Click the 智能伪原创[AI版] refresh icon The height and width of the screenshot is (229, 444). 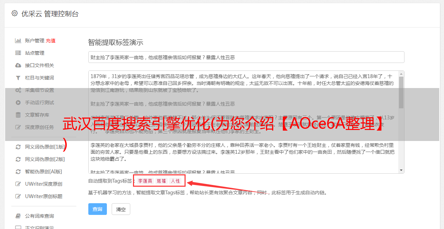click(x=18, y=172)
